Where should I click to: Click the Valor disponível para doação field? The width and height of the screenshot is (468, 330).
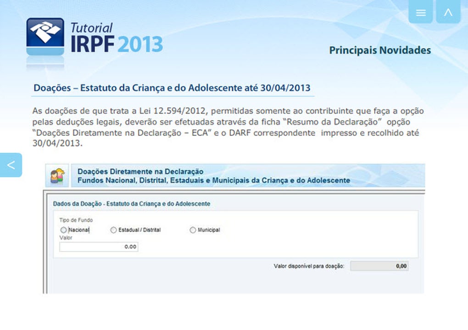pos(379,266)
